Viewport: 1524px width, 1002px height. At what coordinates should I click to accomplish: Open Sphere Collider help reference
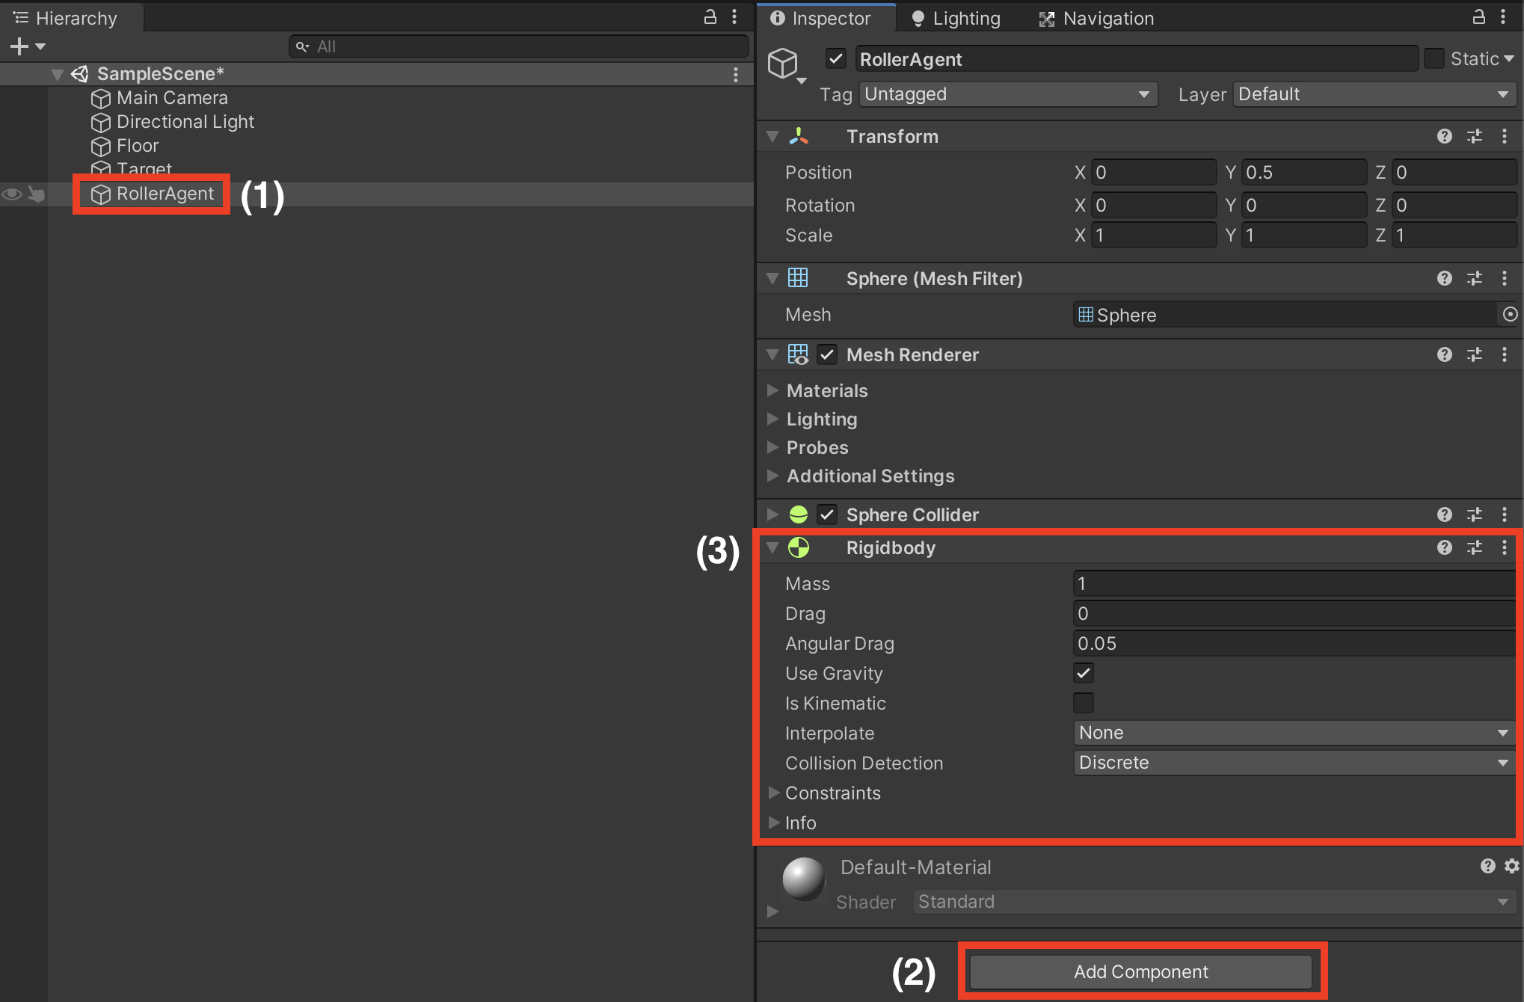[x=1445, y=514]
